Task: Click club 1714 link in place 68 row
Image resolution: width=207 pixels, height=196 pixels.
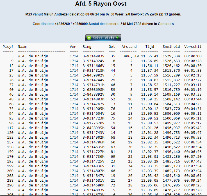Action: click(74, 104)
